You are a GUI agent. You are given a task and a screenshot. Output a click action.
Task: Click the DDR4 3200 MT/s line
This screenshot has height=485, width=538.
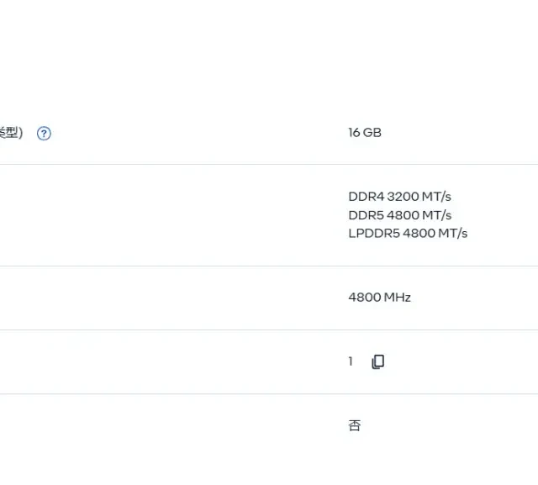pos(400,197)
